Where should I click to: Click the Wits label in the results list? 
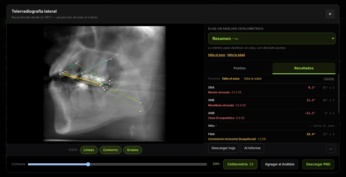click(x=211, y=126)
